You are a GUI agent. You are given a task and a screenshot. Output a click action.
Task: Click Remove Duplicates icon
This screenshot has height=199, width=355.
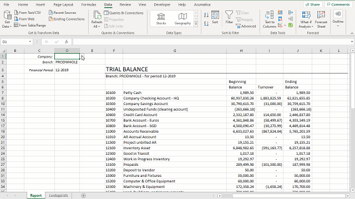(280, 19)
